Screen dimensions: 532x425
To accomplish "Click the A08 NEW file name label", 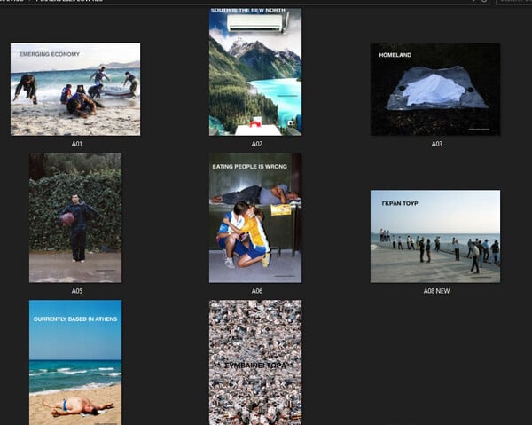I will [435, 291].
